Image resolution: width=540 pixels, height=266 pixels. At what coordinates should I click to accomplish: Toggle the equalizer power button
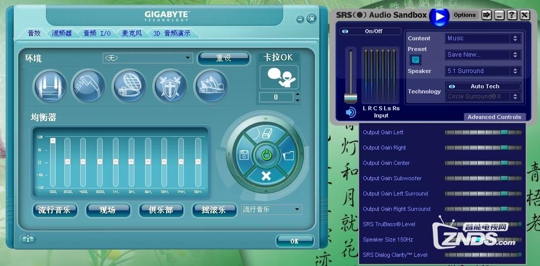click(x=266, y=155)
